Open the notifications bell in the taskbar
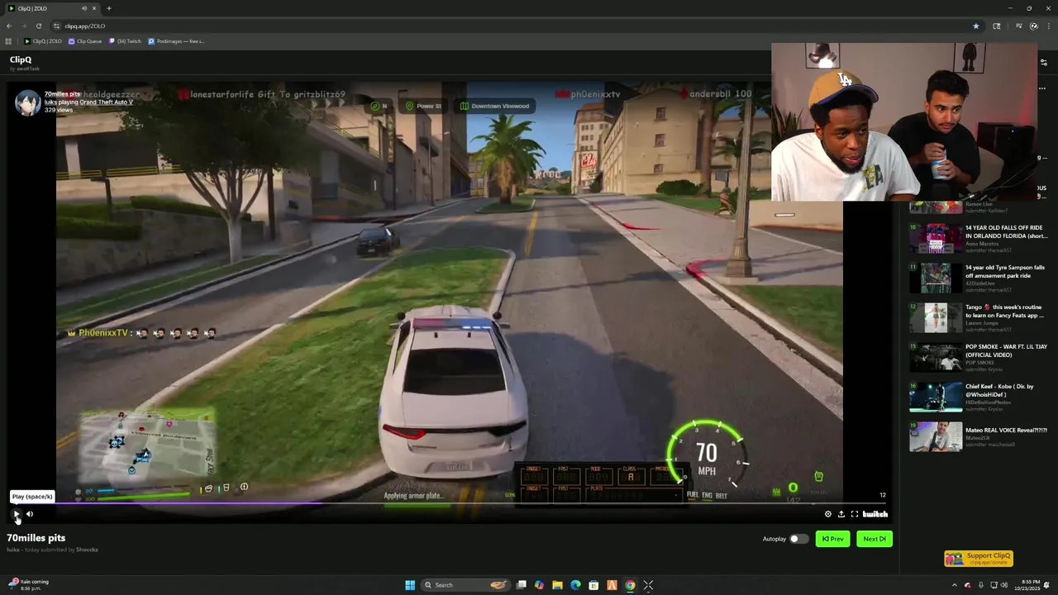This screenshot has height=595, width=1058. pos(1047,585)
